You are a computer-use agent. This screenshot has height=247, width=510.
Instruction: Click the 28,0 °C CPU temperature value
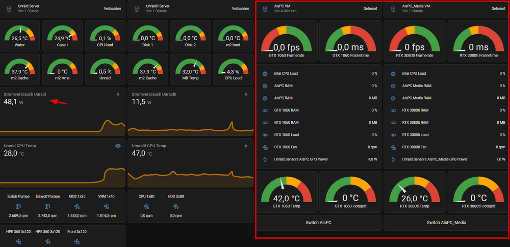click(14, 153)
